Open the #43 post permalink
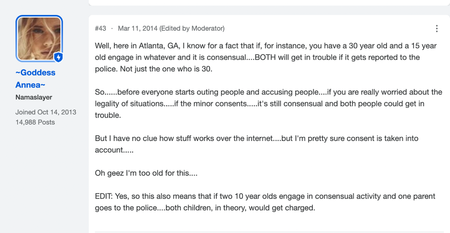This screenshot has width=450, height=233. coord(100,28)
